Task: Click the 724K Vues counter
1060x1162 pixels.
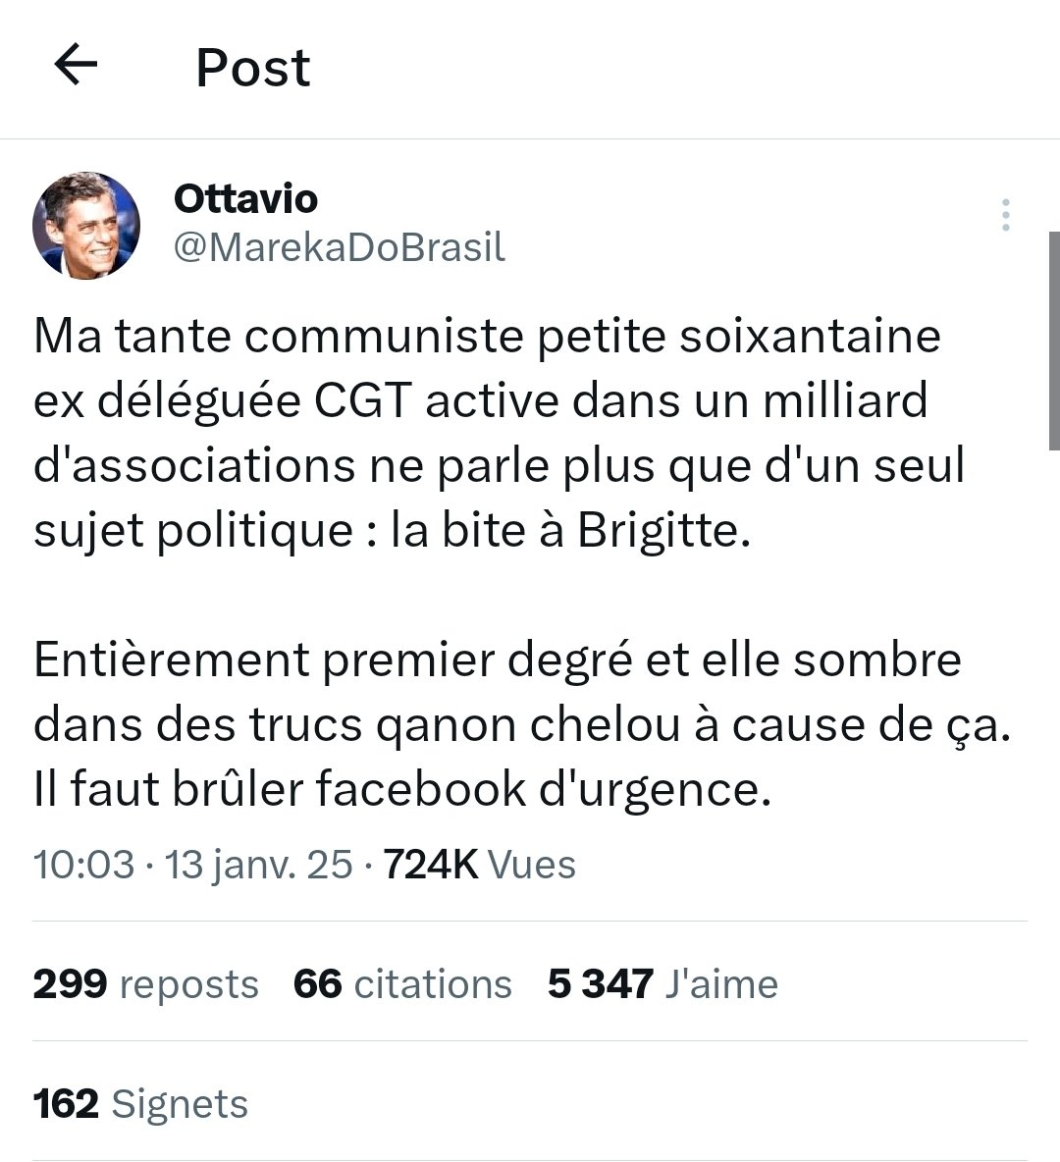Action: click(x=479, y=865)
